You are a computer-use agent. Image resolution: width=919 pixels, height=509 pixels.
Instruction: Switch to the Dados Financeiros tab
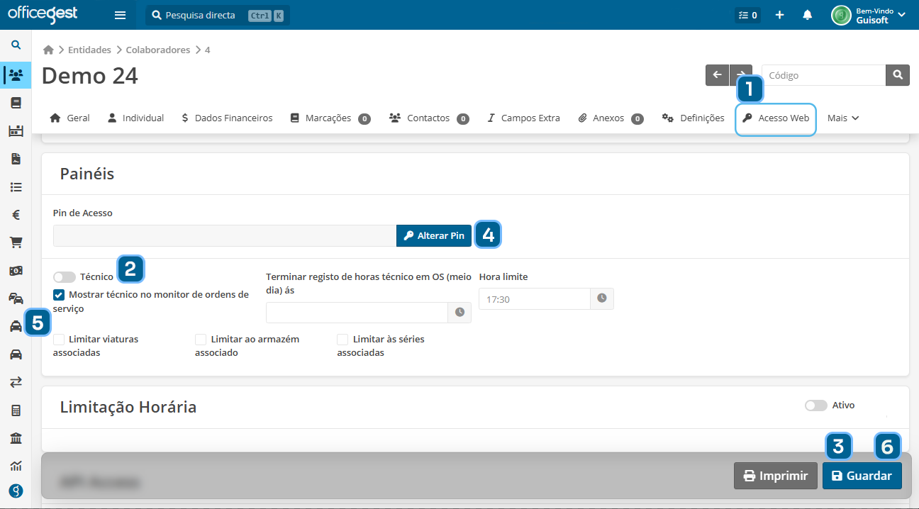(x=226, y=118)
